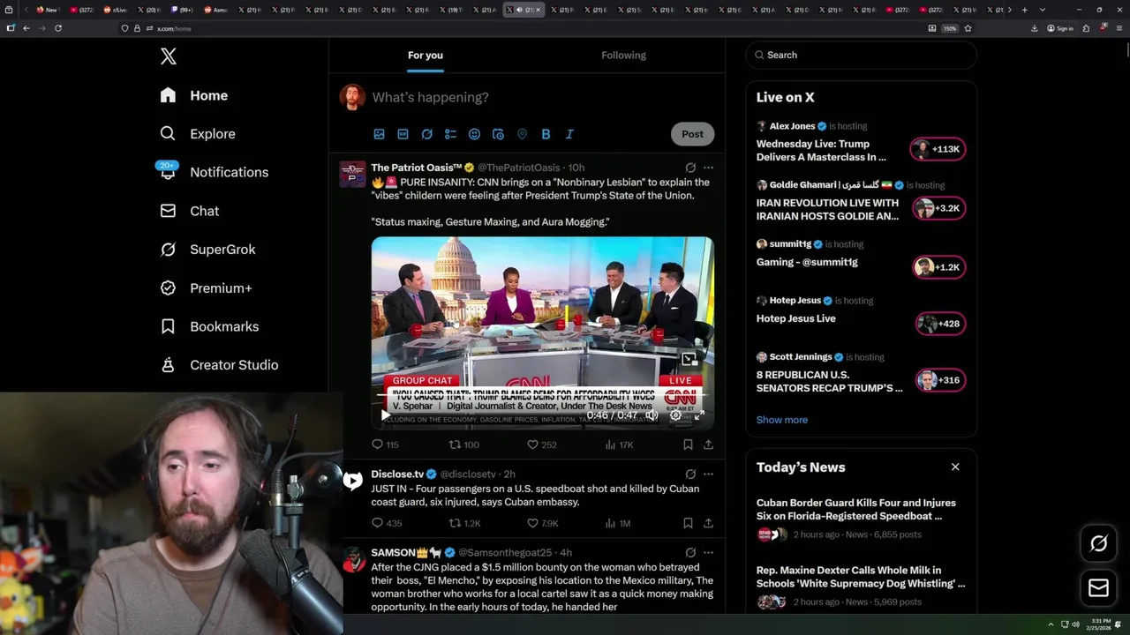The height and width of the screenshot is (635, 1130).
Task: Open CNN video settings gear
Action: pyautogui.click(x=675, y=415)
